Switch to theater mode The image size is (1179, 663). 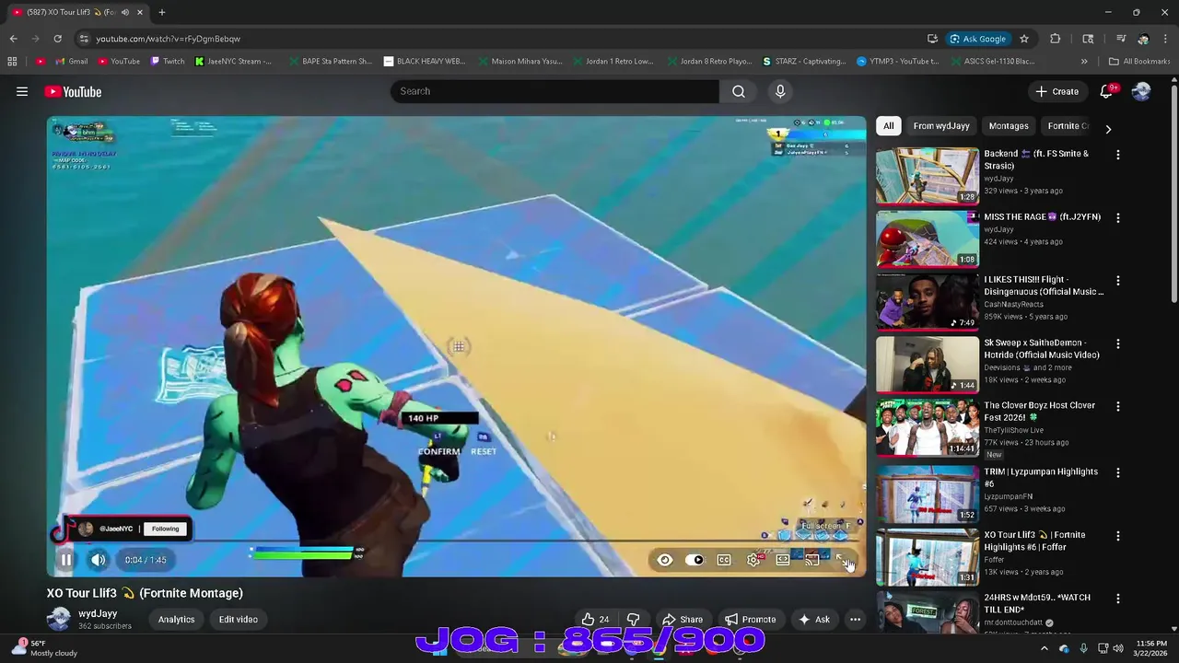[x=783, y=560]
